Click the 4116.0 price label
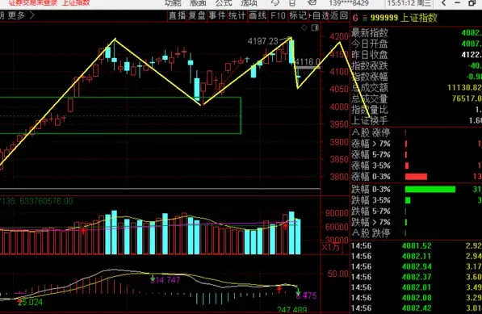Image resolution: width=482 pixels, height=314 pixels. point(308,62)
